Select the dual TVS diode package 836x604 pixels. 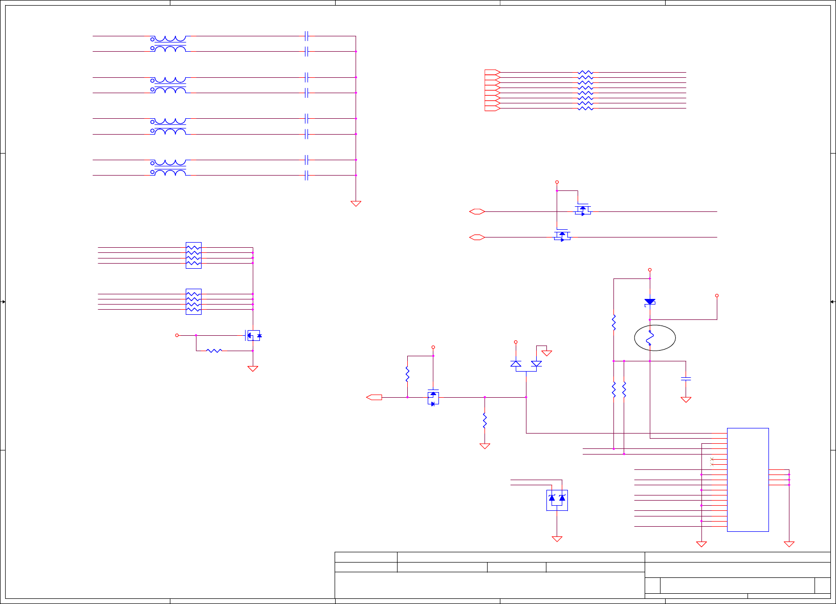click(557, 500)
